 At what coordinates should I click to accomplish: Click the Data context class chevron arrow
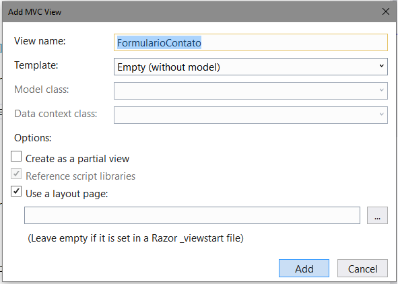pos(381,114)
